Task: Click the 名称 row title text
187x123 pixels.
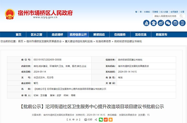Action: tap(70, 89)
